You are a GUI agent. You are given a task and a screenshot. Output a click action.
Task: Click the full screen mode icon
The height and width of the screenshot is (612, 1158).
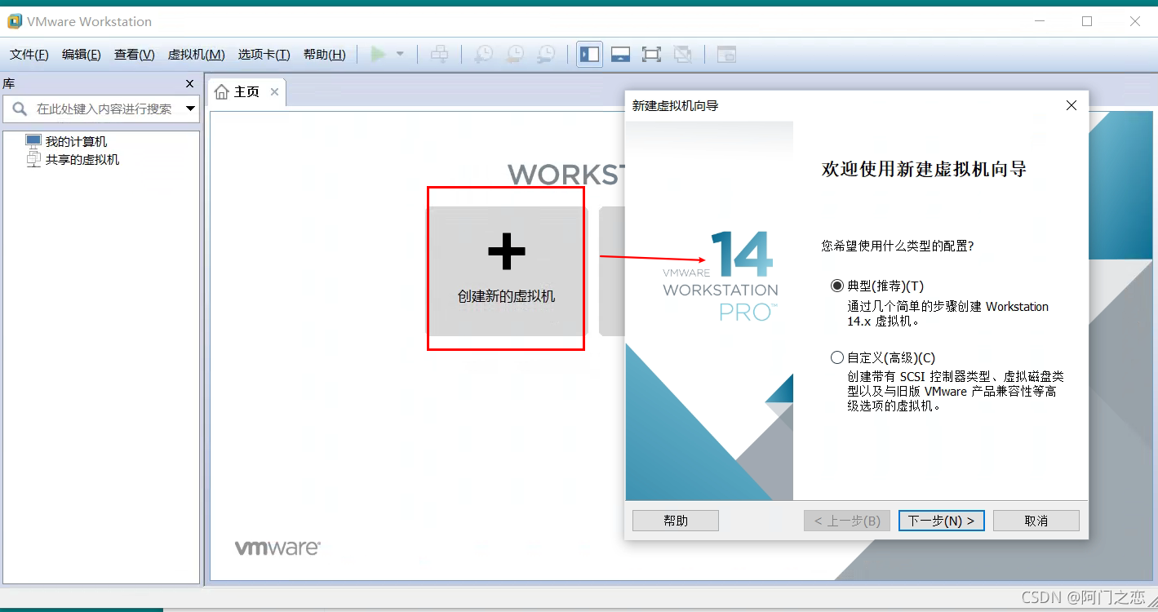tap(651, 55)
